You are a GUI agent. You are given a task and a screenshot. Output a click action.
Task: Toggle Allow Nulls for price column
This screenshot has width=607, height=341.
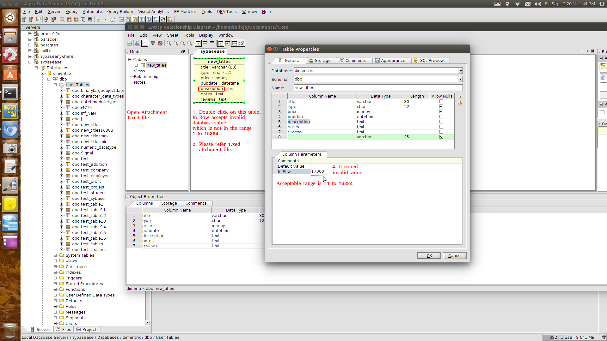[441, 111]
